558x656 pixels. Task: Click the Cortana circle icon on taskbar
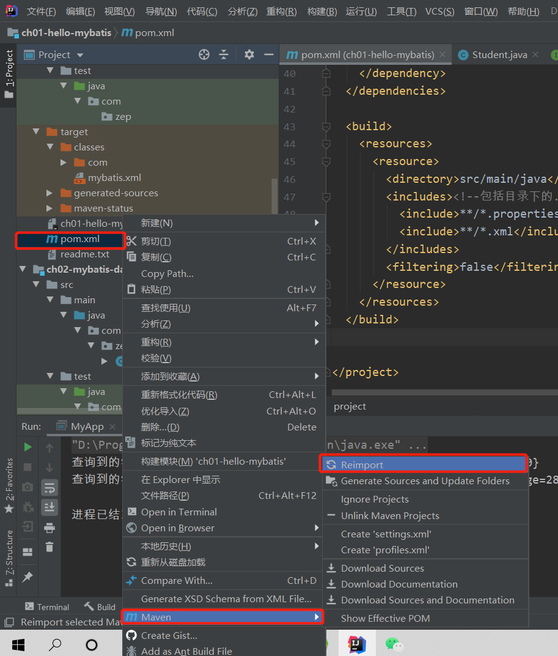pyautogui.click(x=91, y=645)
